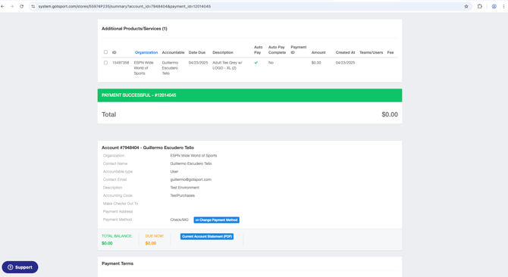This screenshot has height=277, width=508.
Task: Click the Auto Pay green checkmark
Action: pos(256,63)
